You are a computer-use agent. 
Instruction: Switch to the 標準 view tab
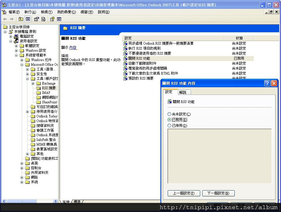pos(77,201)
